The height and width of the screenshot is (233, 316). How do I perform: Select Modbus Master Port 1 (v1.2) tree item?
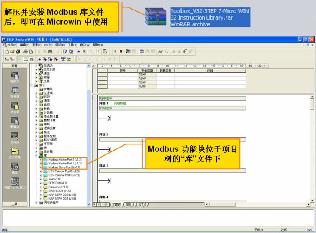[65, 164]
